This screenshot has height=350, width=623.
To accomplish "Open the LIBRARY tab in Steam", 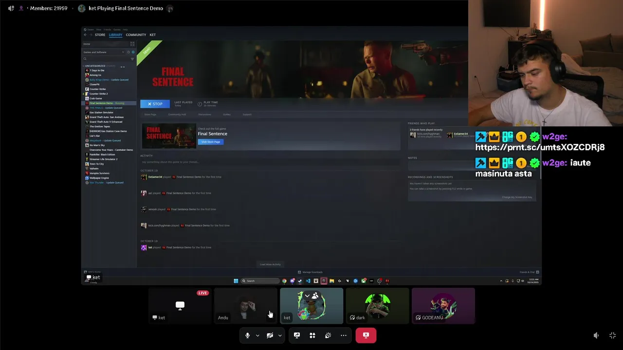I will click(115, 35).
